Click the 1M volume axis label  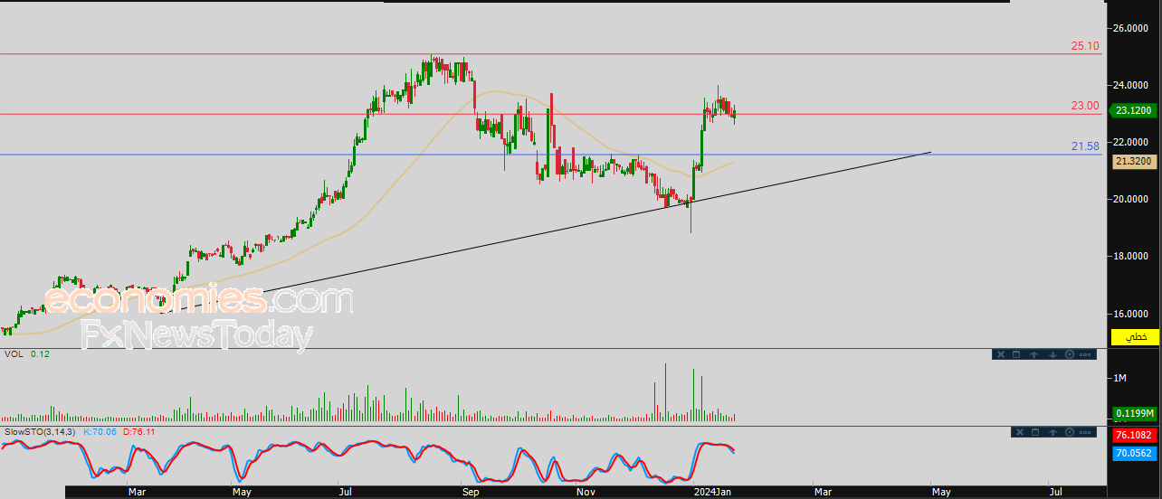(1119, 378)
